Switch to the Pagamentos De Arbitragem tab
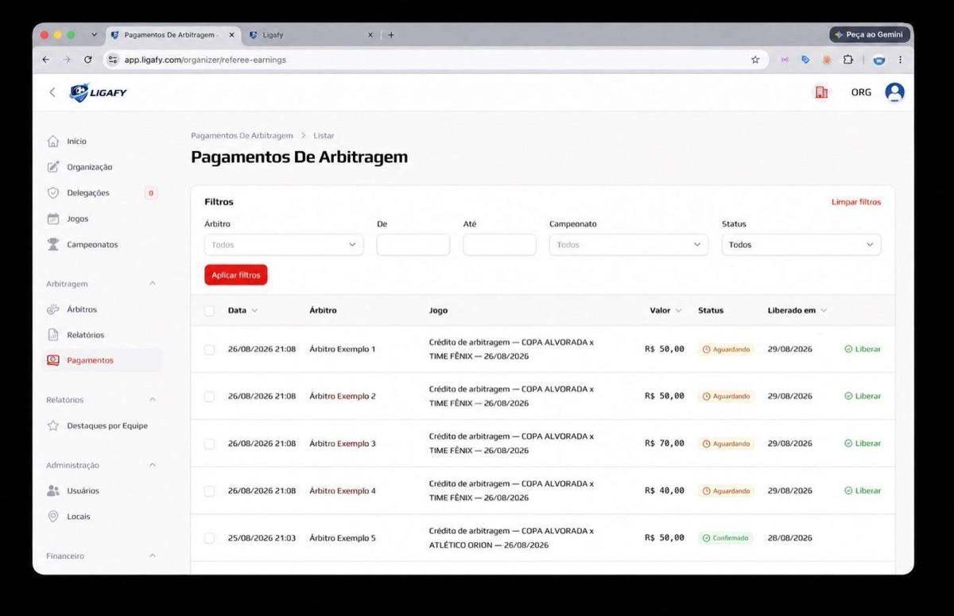The image size is (954, 616). (x=172, y=35)
